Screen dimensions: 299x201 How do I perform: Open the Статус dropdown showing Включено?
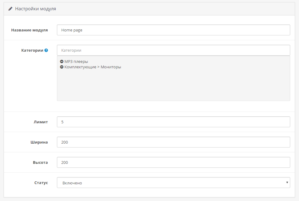173,183
